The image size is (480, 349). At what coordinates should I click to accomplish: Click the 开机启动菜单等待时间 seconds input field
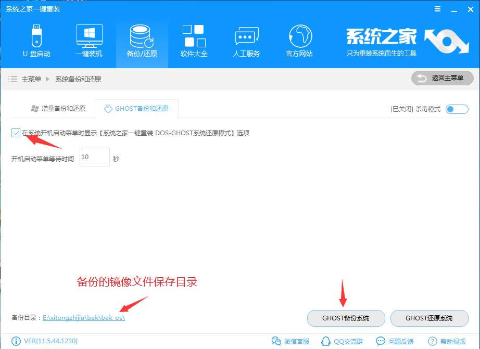(x=95, y=157)
